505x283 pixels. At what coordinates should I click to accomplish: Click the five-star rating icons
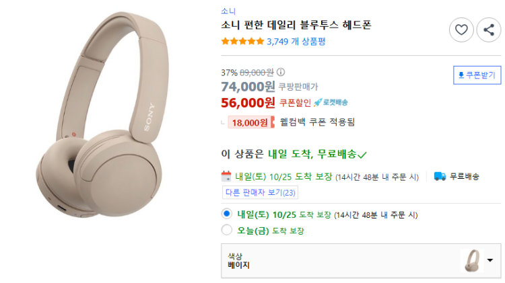coord(242,41)
